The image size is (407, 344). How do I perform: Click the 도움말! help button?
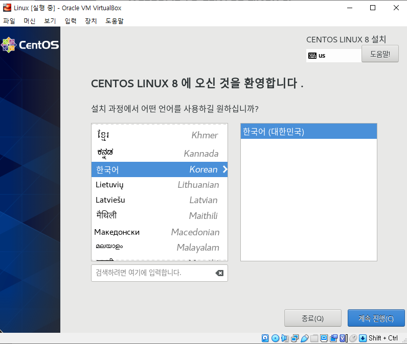[x=380, y=54]
